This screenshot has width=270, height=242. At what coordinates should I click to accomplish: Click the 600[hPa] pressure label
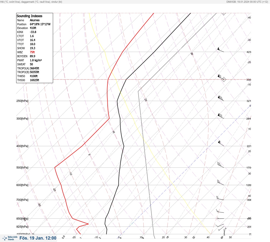pyautogui.click(x=22, y=185)
